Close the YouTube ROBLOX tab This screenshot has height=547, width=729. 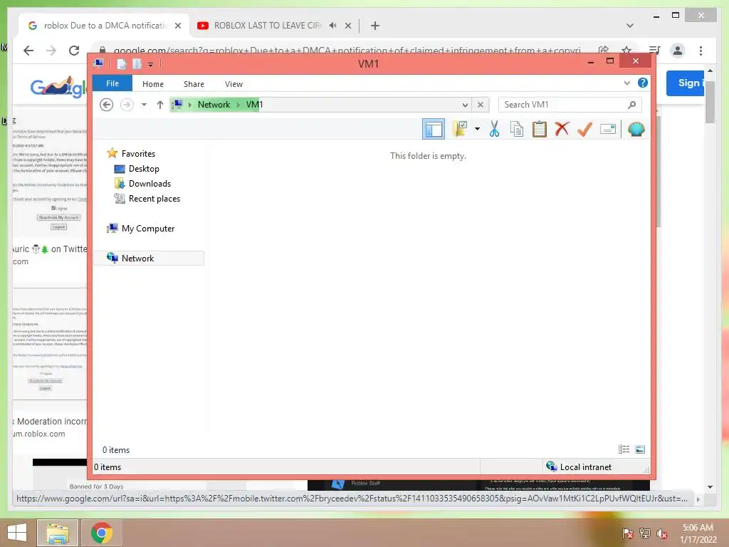347,26
